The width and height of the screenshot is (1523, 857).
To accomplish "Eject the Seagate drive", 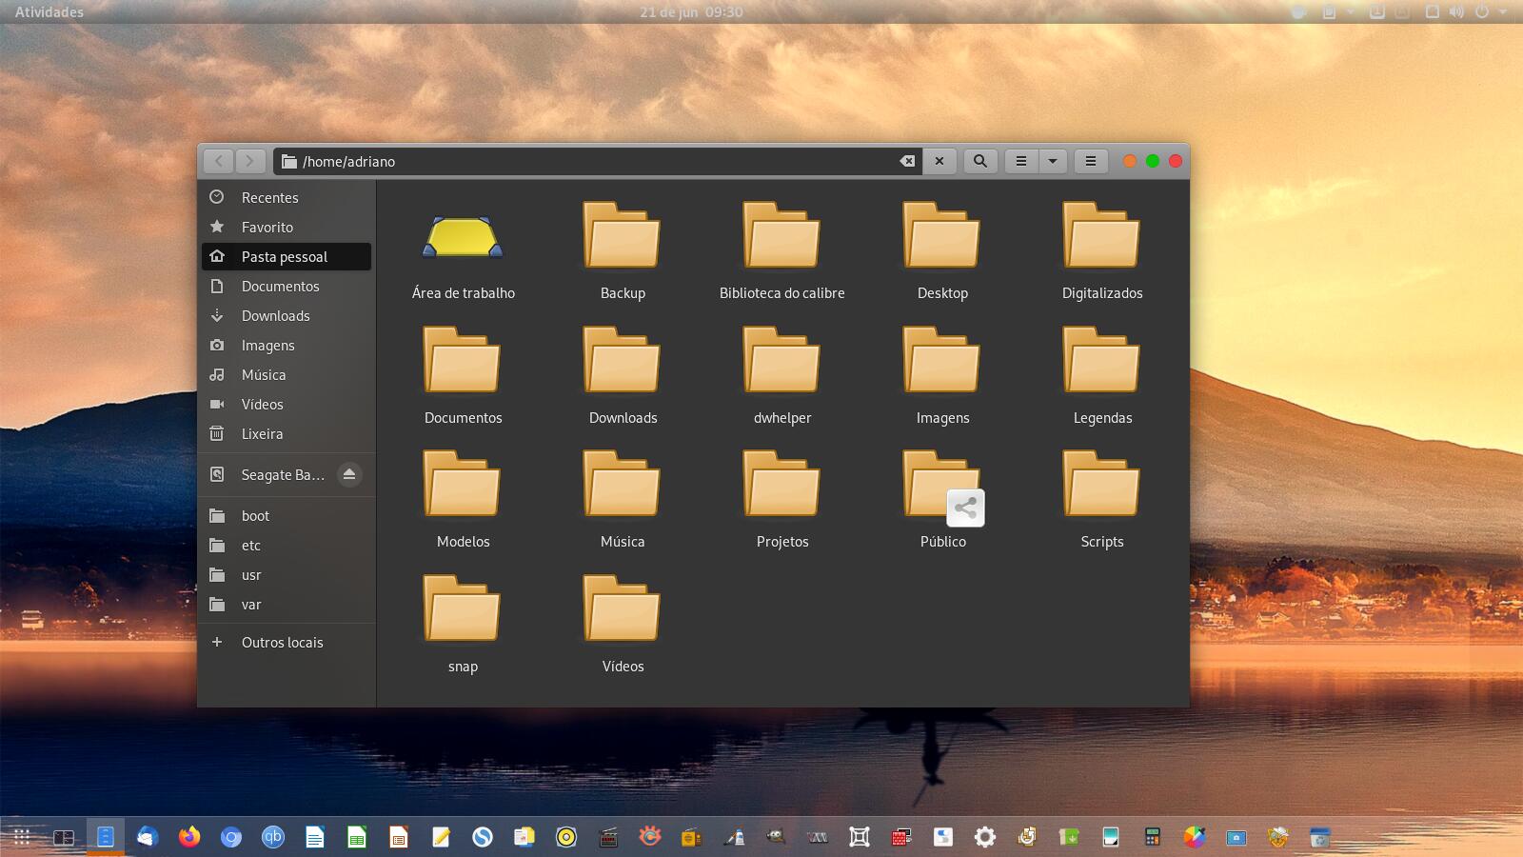I will (x=349, y=474).
